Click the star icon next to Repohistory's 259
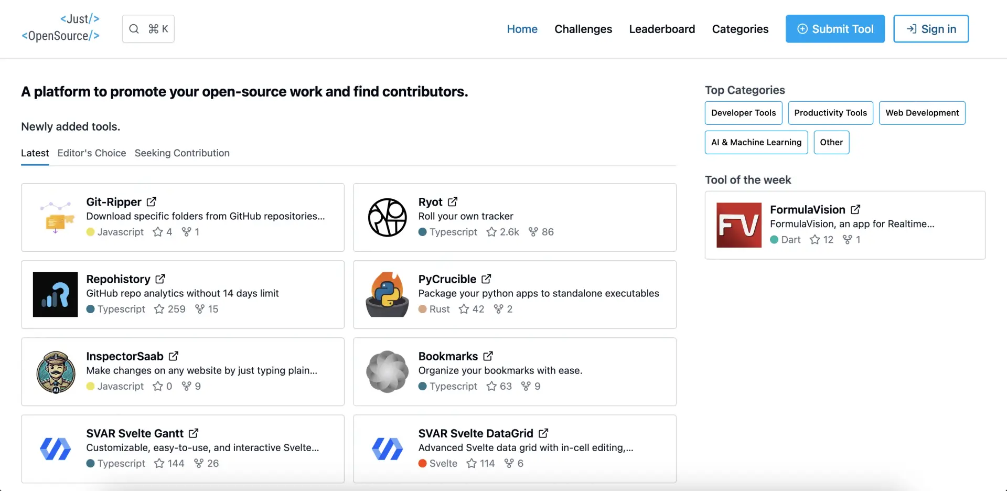1007x491 pixels. tap(158, 309)
